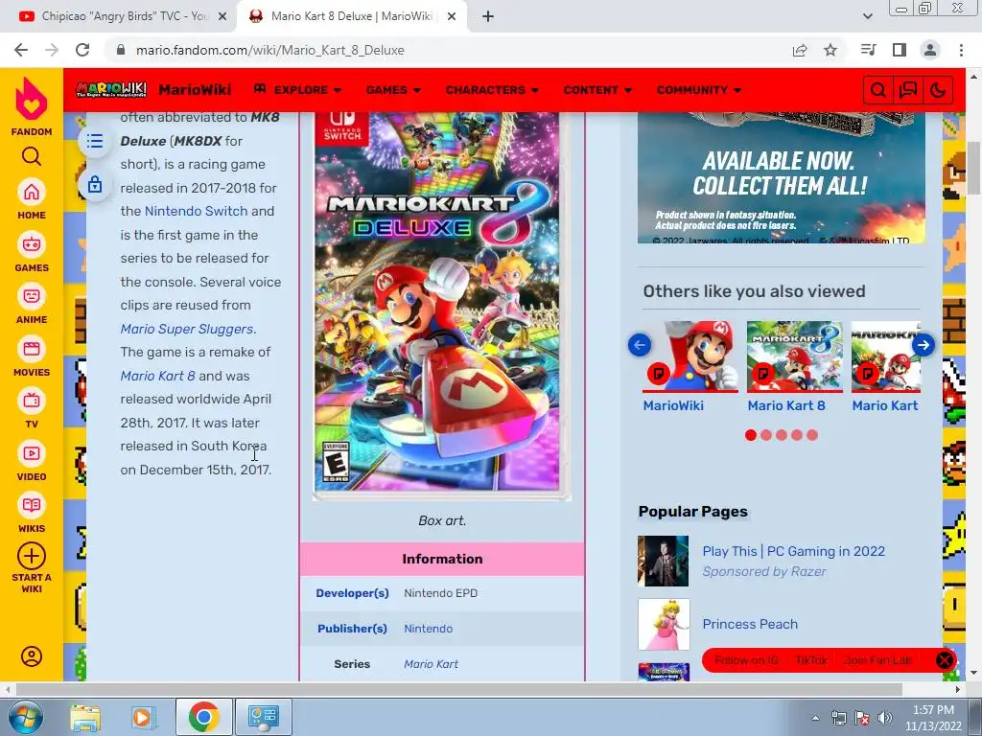The width and height of the screenshot is (982, 736).
Task: Go to Fandom Home icon
Action: [32, 192]
